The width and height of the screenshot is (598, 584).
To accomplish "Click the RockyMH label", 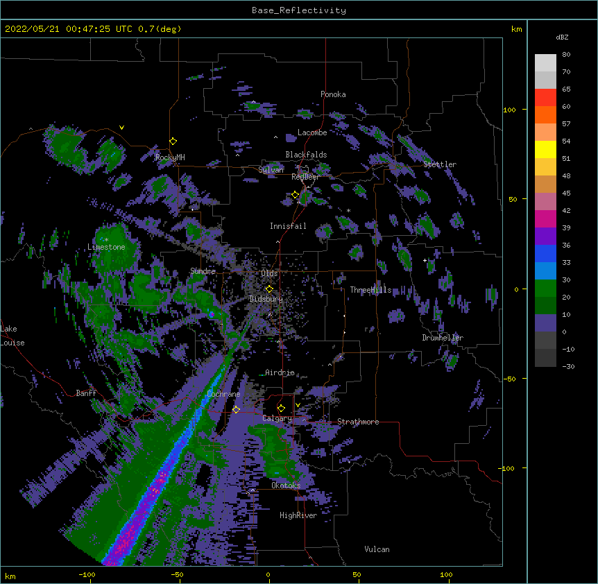I will 170,157.
